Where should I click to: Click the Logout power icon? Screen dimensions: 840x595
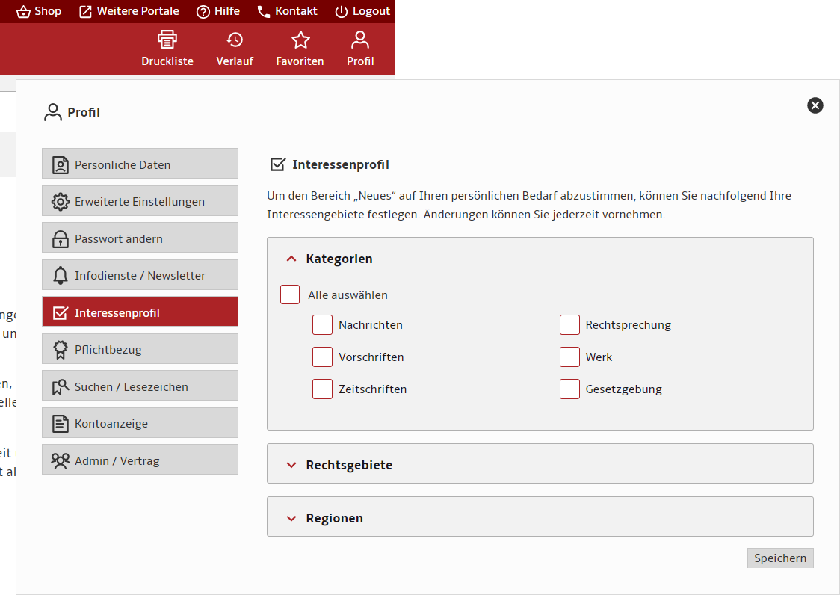[342, 11]
